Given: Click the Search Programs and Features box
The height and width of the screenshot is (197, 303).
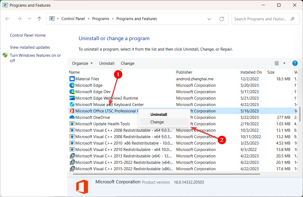Looking at the screenshot, I should pyautogui.click(x=265, y=19).
